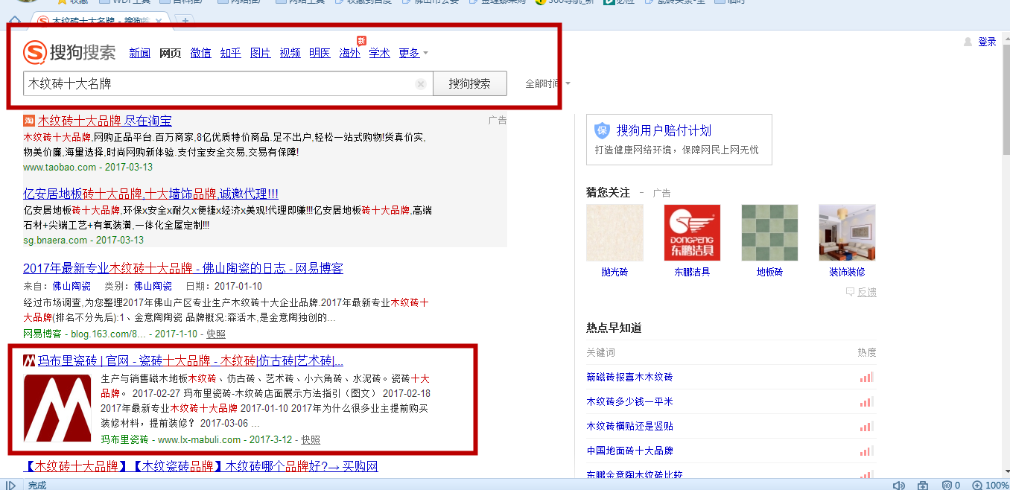Viewport: 1010px width, 490px height.
Task: Open 快照 for the 玛布里瓷砖 result
Action: 311,440
